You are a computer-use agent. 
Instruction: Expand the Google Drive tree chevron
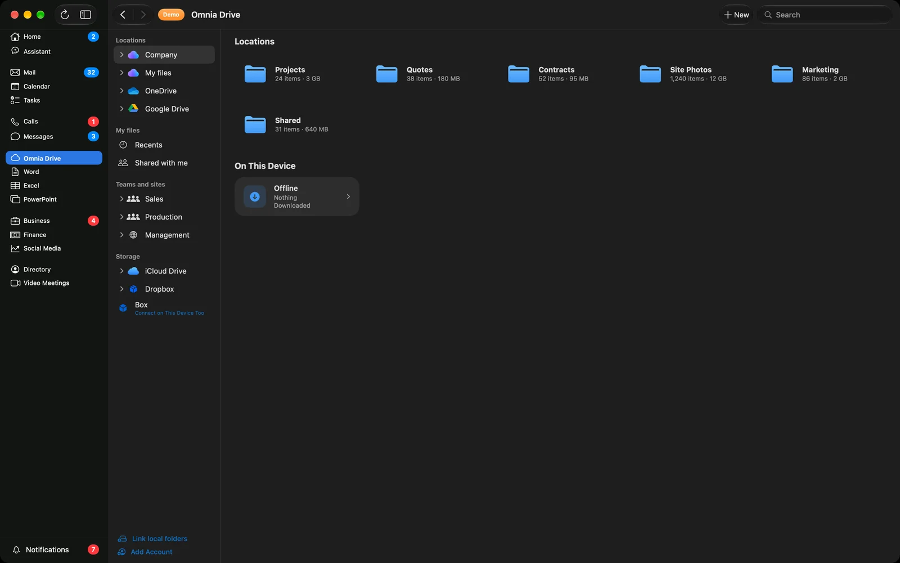tap(121, 109)
